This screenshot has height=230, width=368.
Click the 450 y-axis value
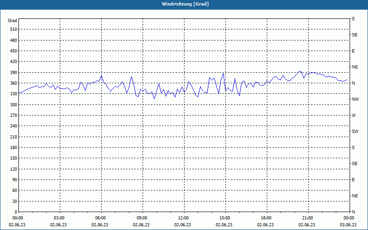[x=13, y=51]
